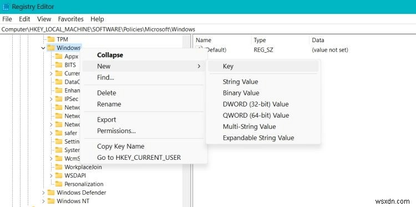Screen dimensions: 416x207
Task: Open the New submenu in context menu
Action: pyautogui.click(x=143, y=66)
